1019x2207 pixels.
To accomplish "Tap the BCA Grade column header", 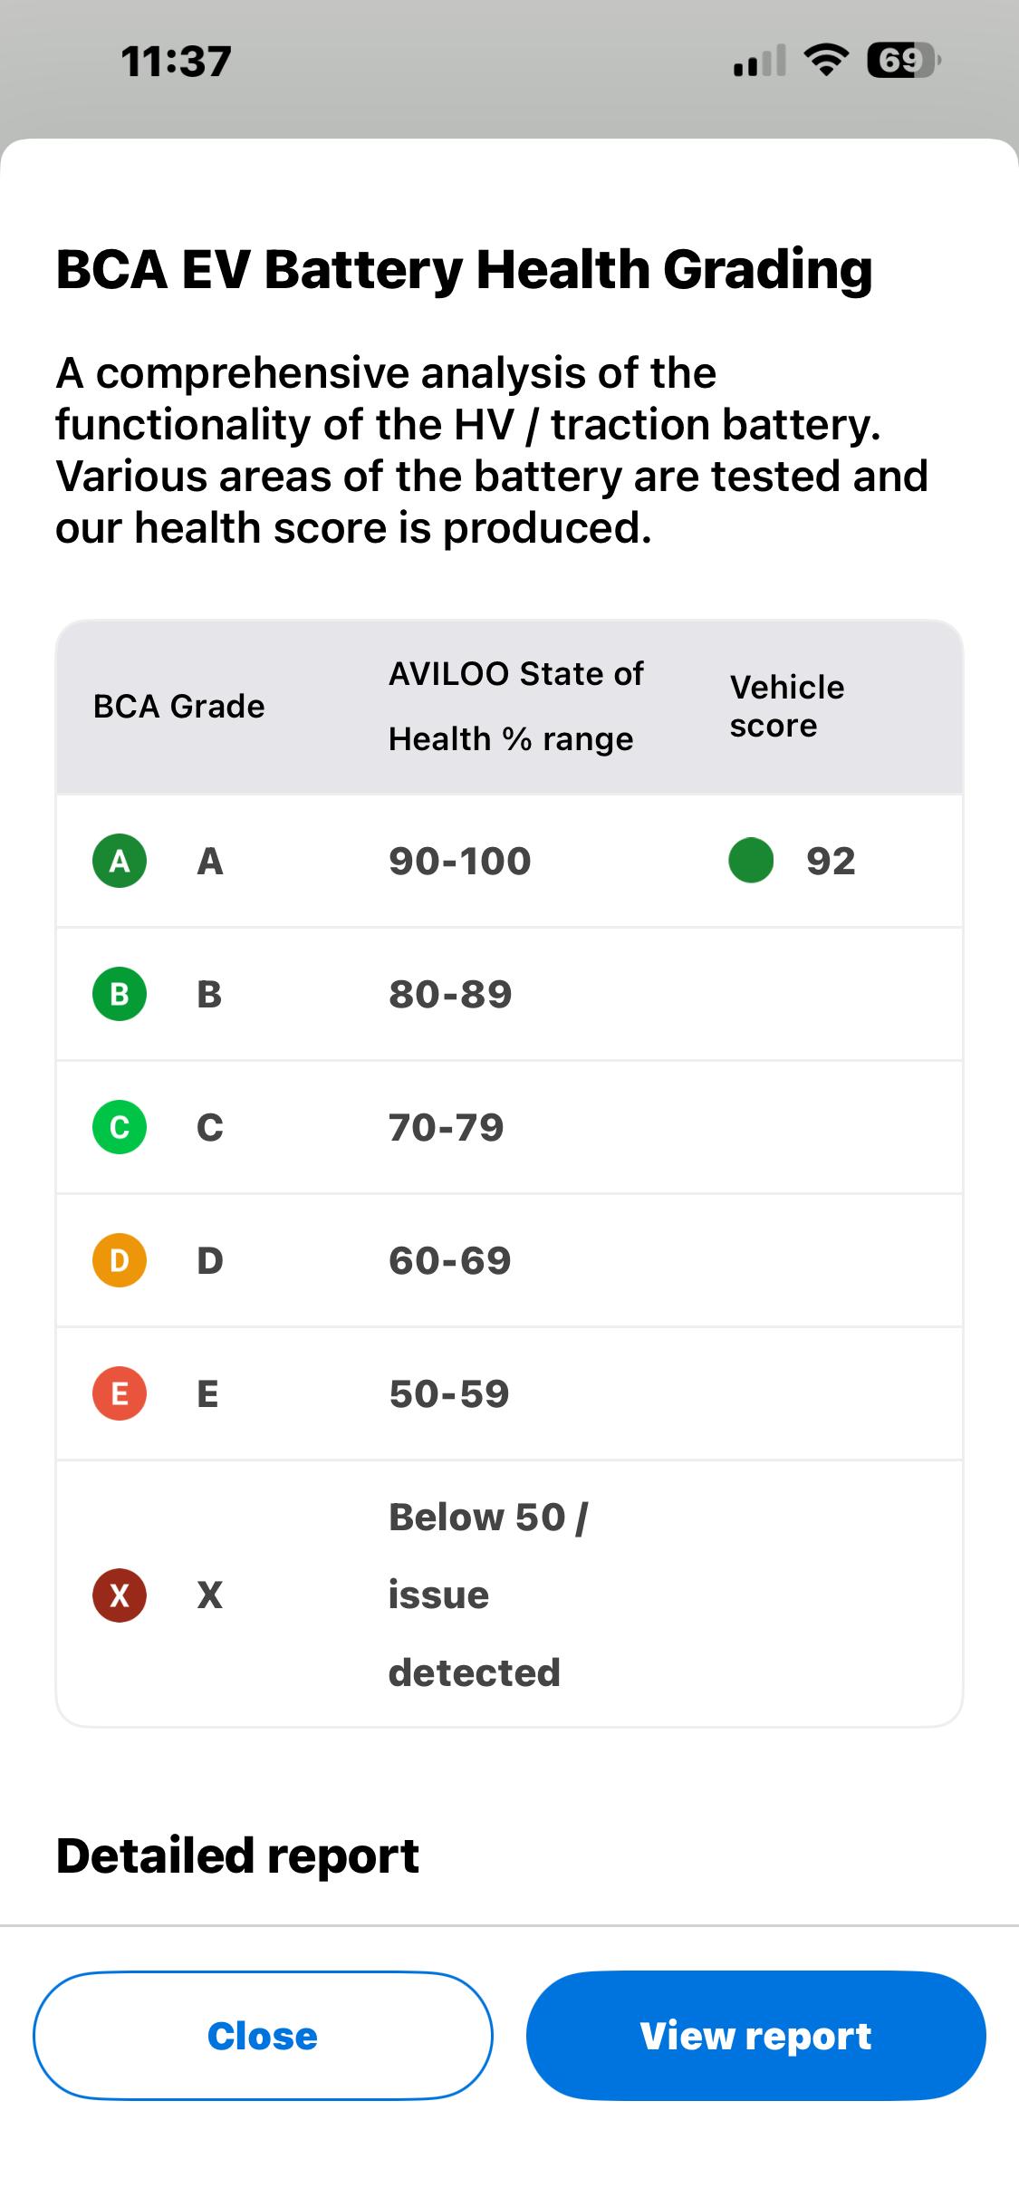I will tap(179, 706).
